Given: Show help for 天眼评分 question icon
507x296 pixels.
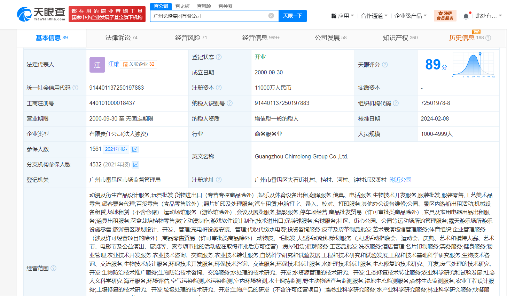Looking at the screenshot, I should 385,65.
